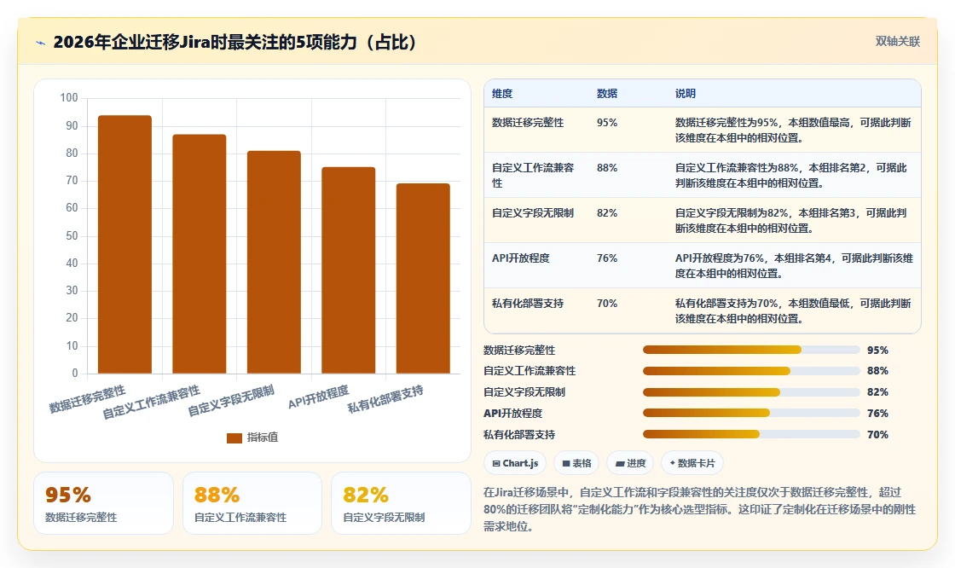This screenshot has height=568, width=955.
Task: Click the 数据迁移完整性 progress bar at 95%
Action: 751,350
